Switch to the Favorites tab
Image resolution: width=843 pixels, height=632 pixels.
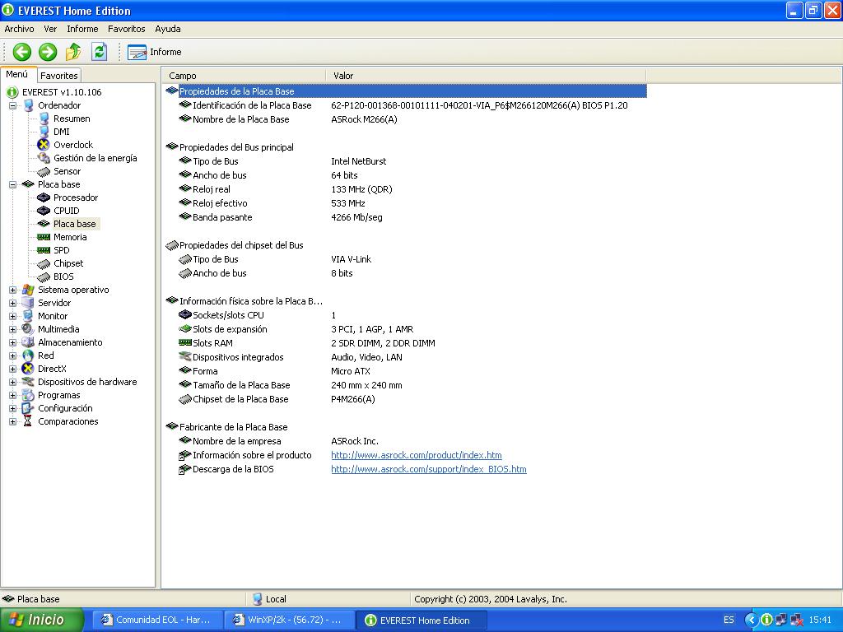pos(59,76)
